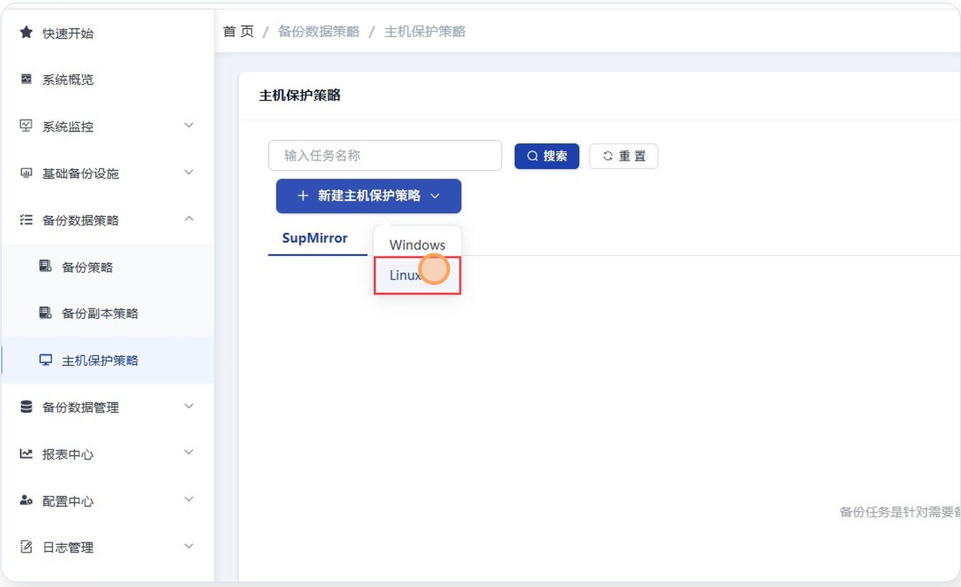Expand the 系统监控 menu chevron
The height and width of the screenshot is (587, 961).
tap(189, 126)
